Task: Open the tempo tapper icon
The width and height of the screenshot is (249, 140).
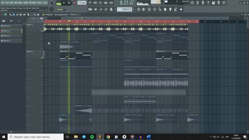Action: tap(175, 9)
